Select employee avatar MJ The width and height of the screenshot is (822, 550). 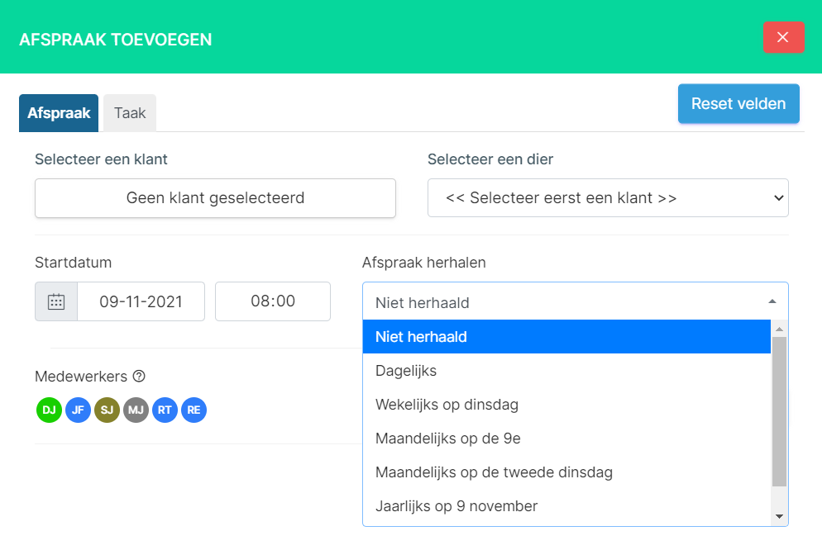tap(136, 410)
